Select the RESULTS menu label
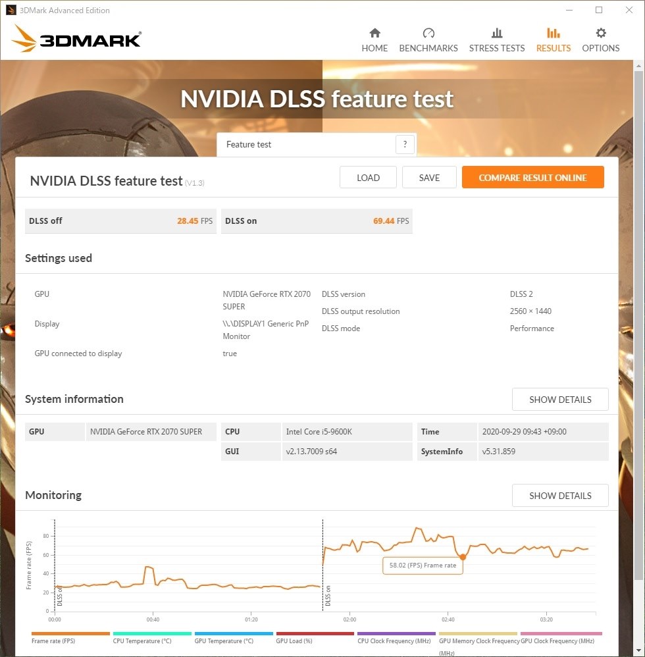645x657 pixels. tap(554, 48)
